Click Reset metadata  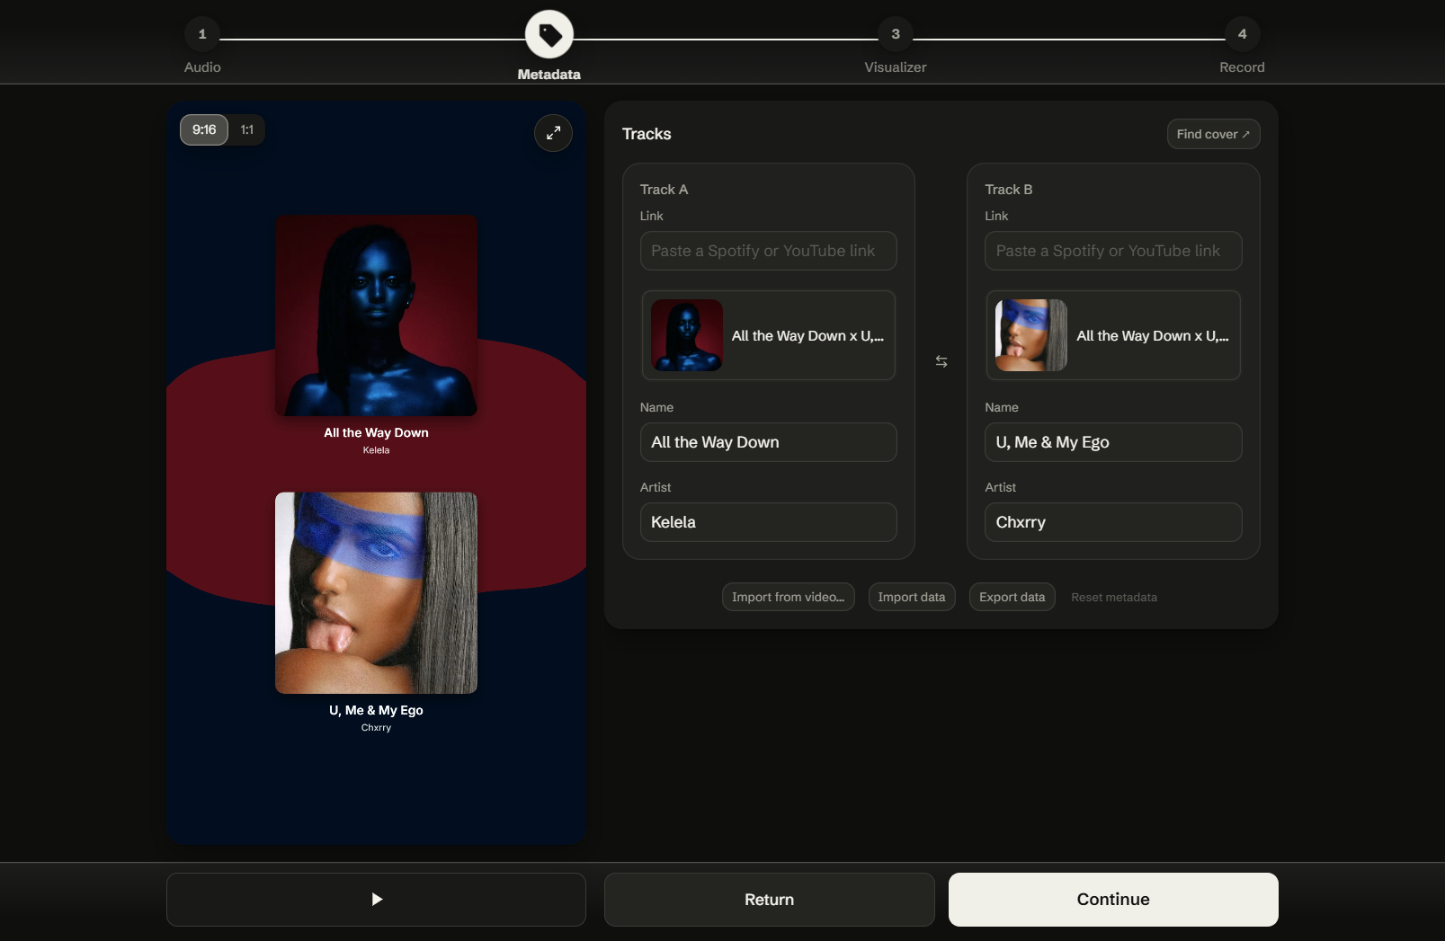pyautogui.click(x=1114, y=597)
